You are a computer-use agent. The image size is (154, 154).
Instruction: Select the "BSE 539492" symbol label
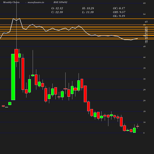pyautogui.click(x=60, y=2)
